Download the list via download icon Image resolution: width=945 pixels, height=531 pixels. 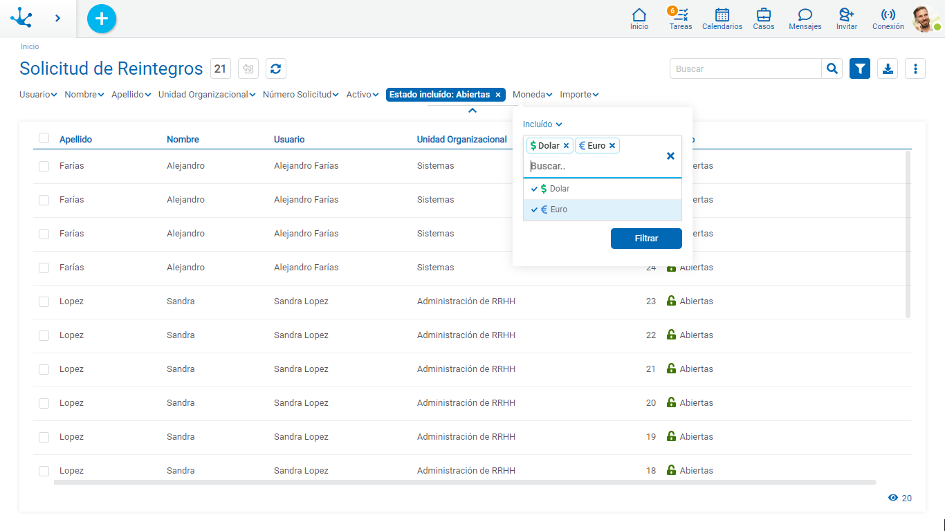coord(888,68)
